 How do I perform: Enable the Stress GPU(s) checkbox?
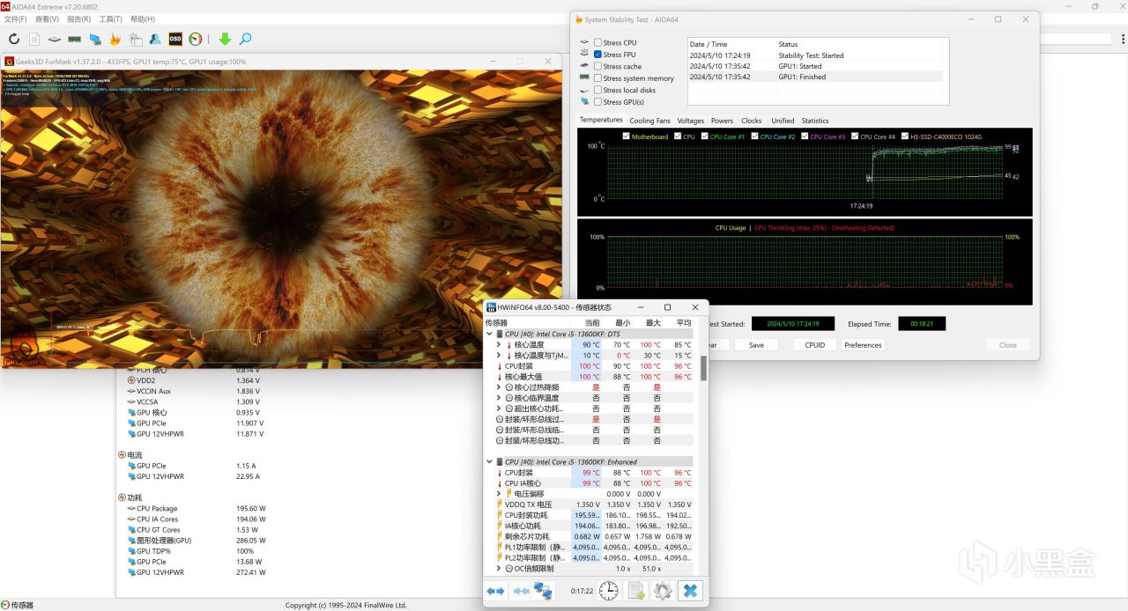click(x=598, y=102)
